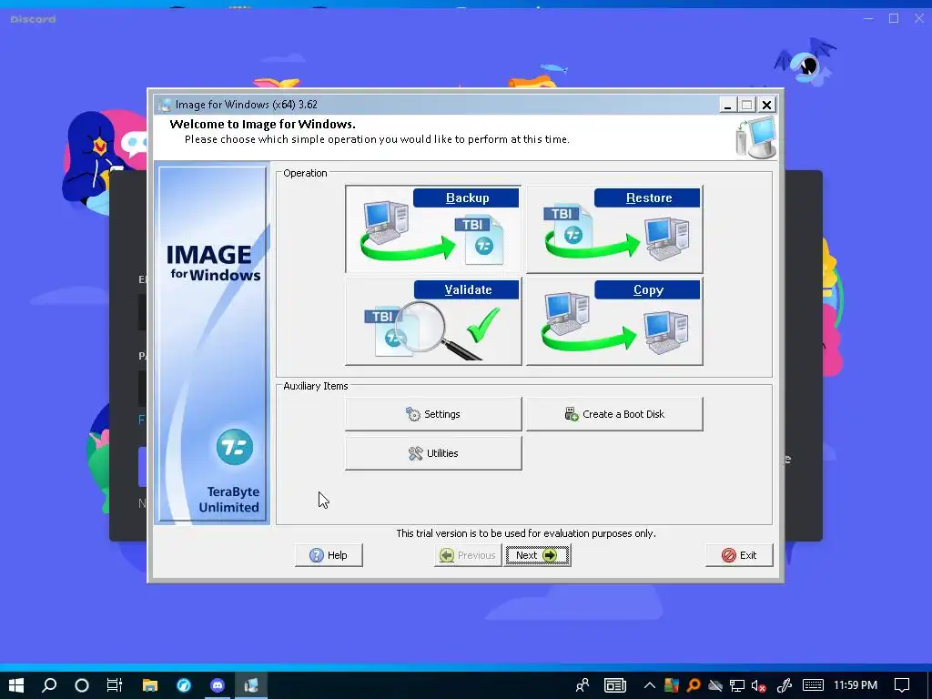Screen dimensions: 932x699
Task: Select the Backup operation
Action: 433,228
